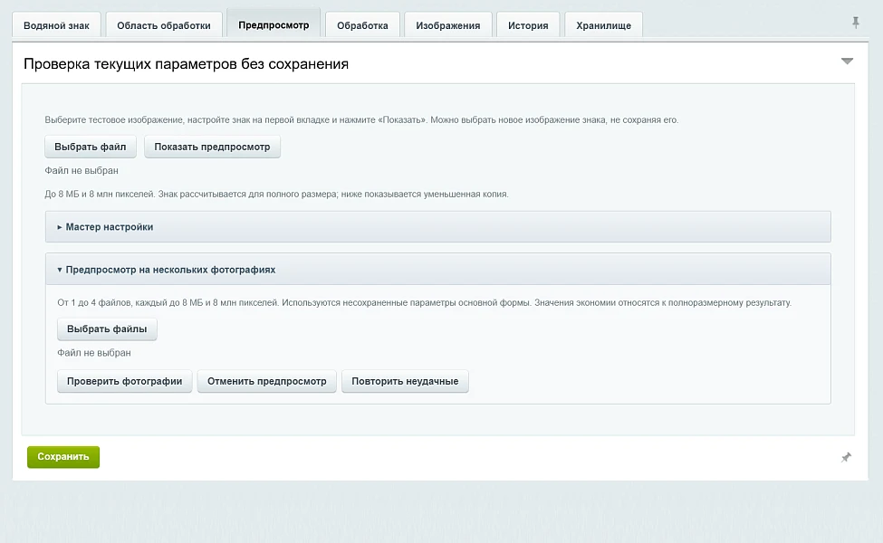Select the Предпросмотр tab
This screenshot has height=543, width=883.
tap(274, 24)
